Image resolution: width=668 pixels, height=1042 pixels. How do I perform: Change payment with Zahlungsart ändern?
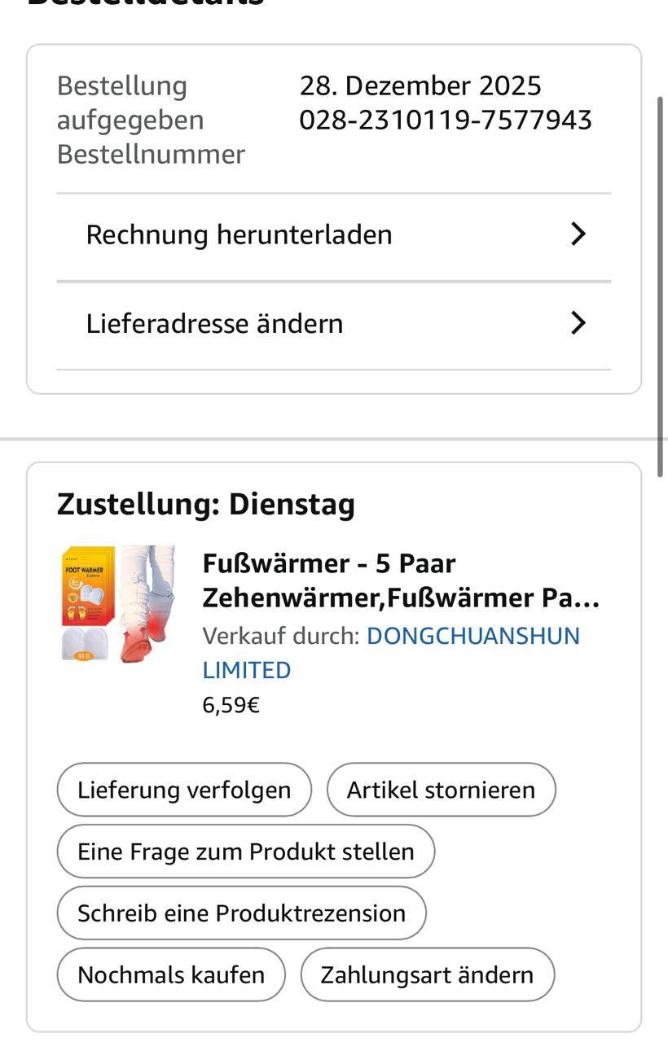(427, 974)
